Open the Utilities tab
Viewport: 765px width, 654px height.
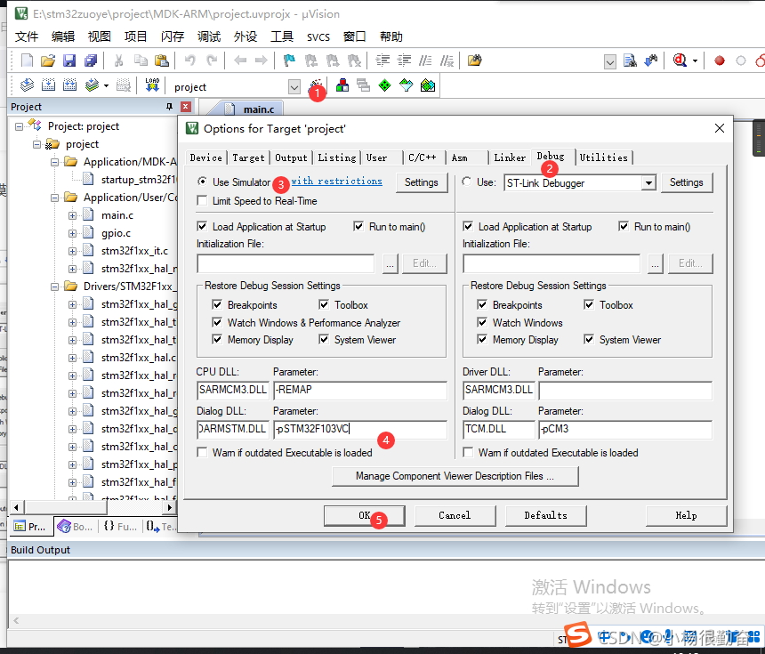click(603, 157)
